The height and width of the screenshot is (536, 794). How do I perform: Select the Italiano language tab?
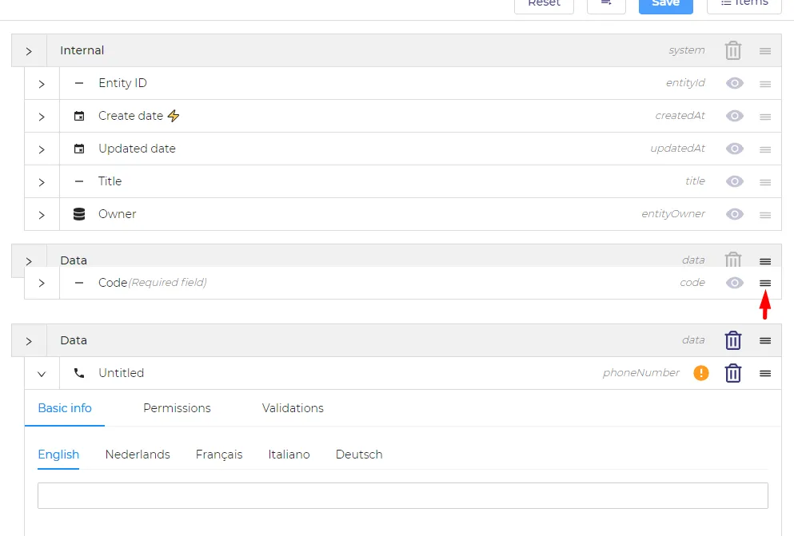click(x=289, y=454)
